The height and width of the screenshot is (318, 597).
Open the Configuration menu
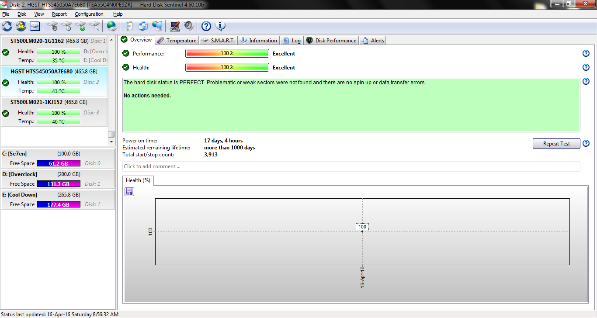tap(89, 14)
